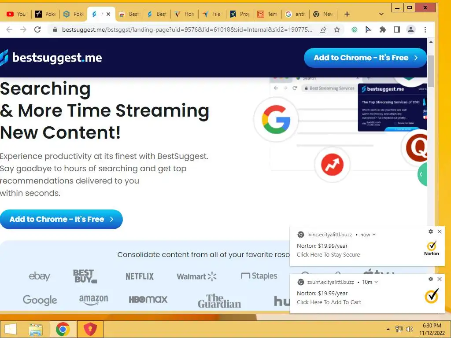
Task: Click 'Click Here To Stay Secure' notification text
Action: (x=328, y=255)
